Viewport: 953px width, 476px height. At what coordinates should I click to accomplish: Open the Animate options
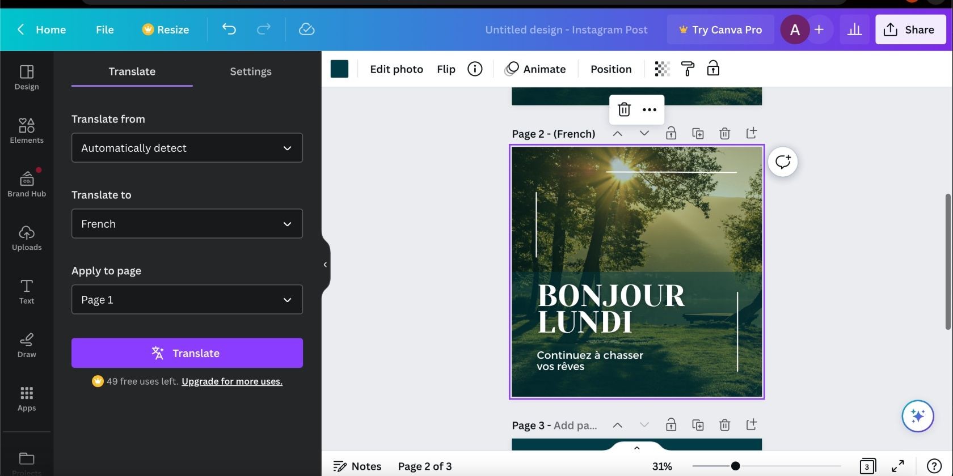(535, 69)
